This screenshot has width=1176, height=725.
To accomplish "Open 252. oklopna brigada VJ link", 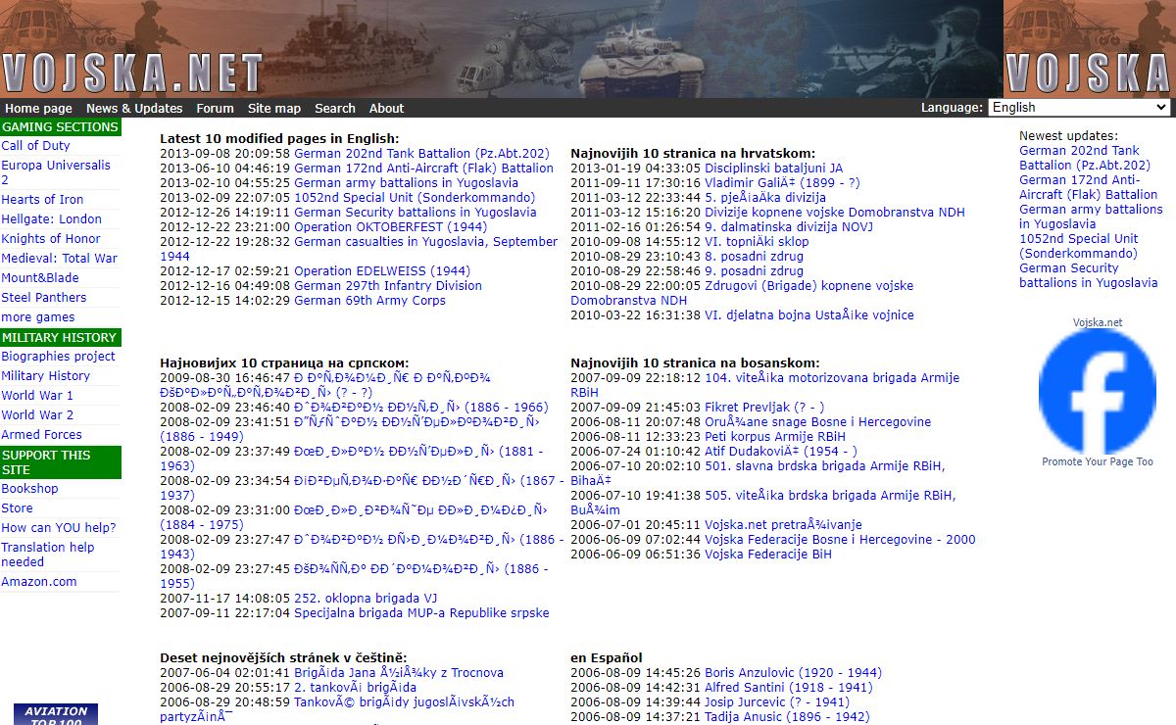I will [366, 599].
